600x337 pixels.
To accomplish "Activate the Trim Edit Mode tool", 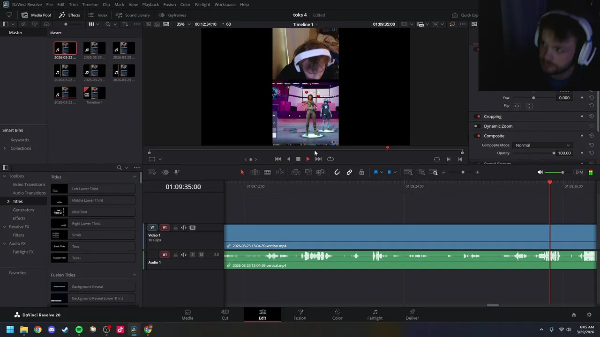I will point(255,172).
